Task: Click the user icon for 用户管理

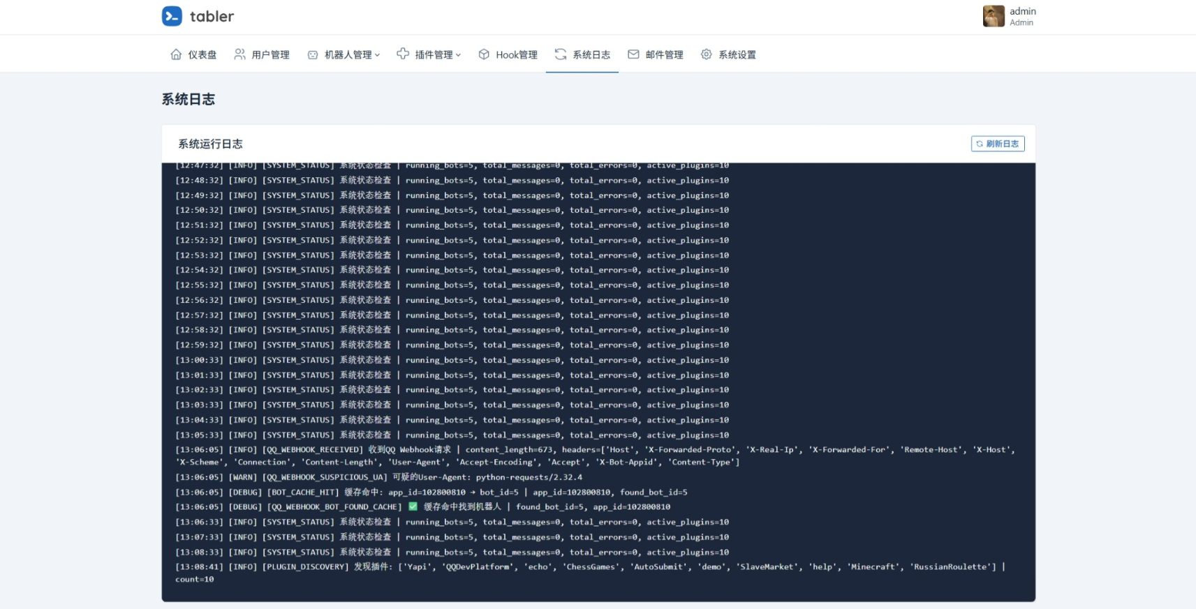Action: coord(239,54)
